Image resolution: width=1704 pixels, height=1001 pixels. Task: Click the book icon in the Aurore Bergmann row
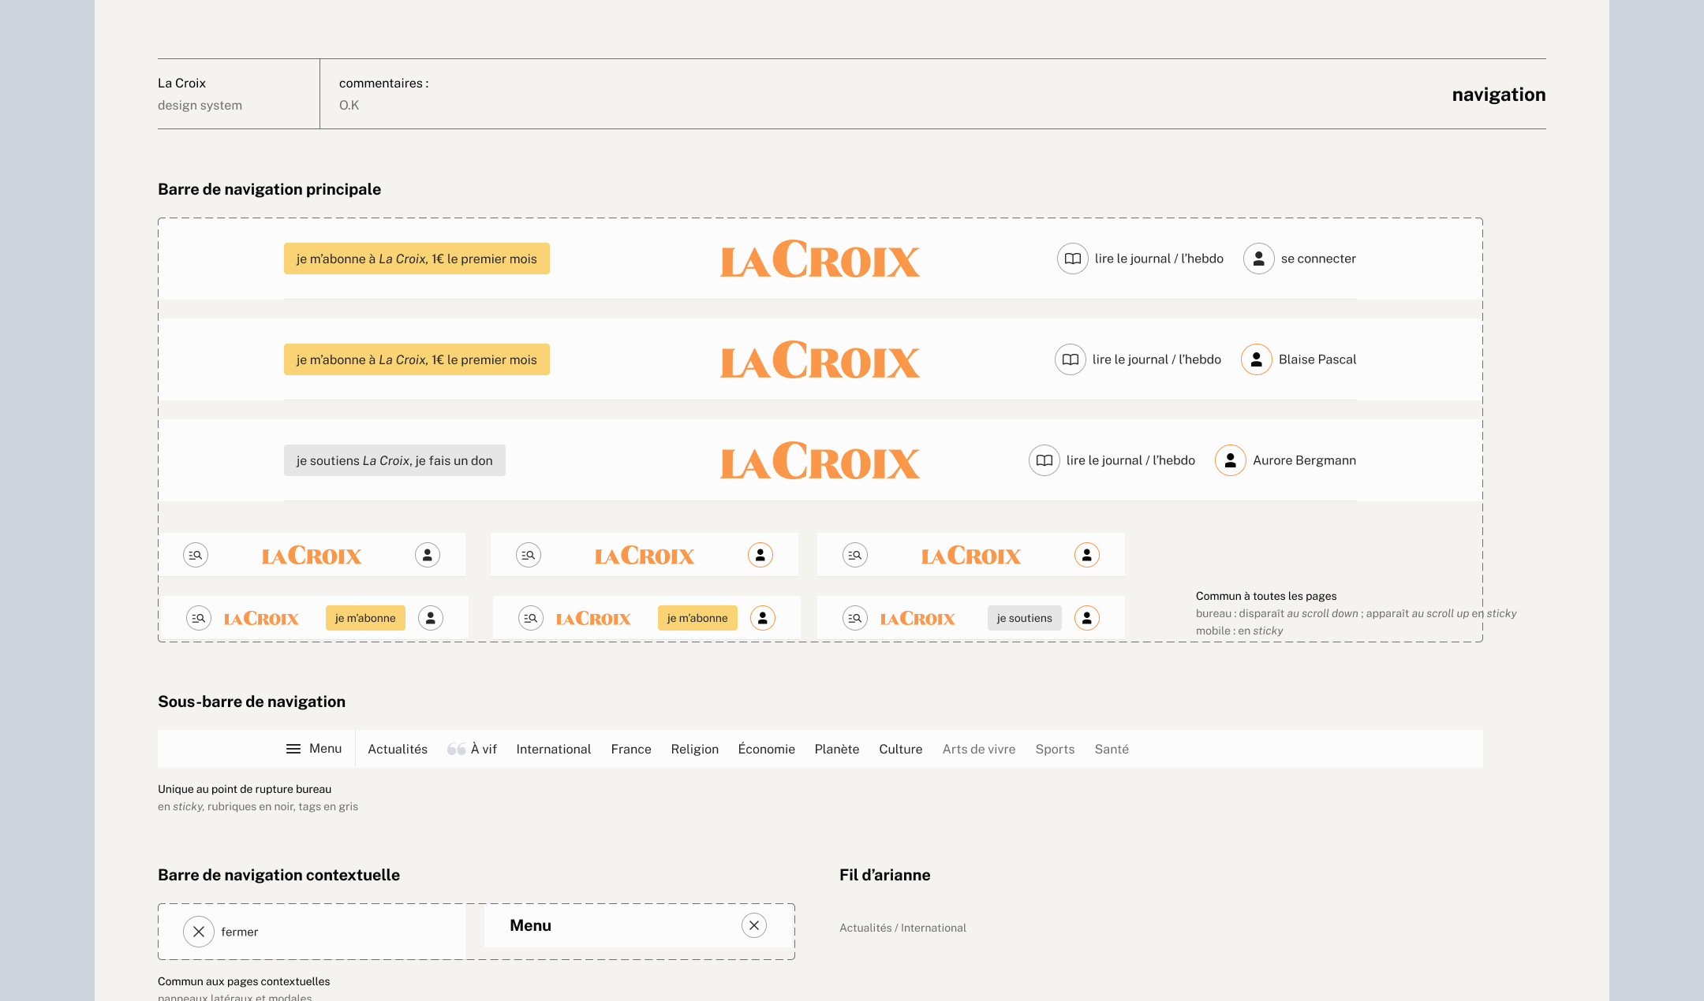[1044, 460]
